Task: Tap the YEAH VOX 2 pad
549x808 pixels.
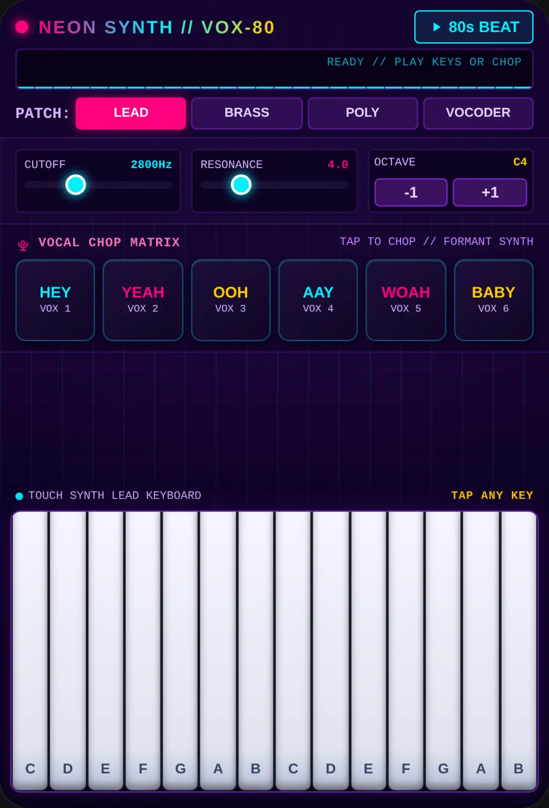Action: click(x=143, y=300)
